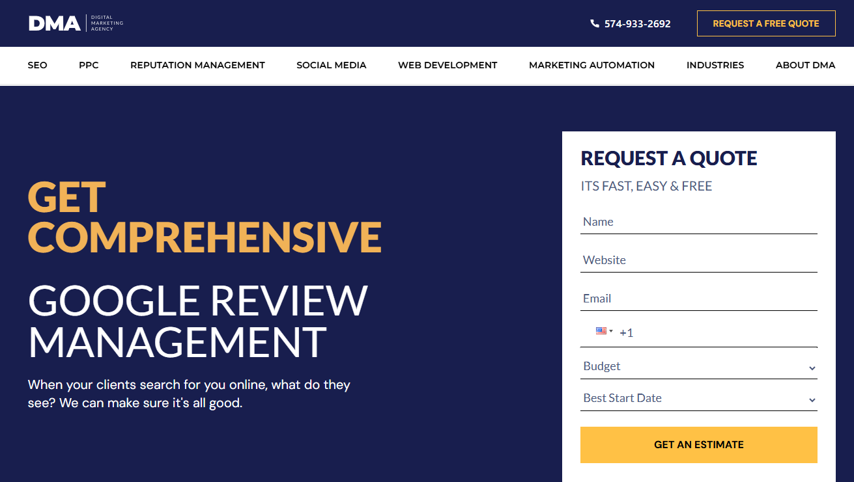Click the Email input field
854x482 pixels.
click(698, 298)
